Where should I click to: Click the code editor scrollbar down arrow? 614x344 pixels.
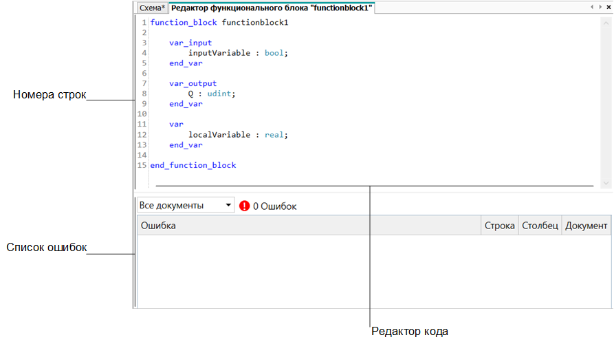point(606,184)
